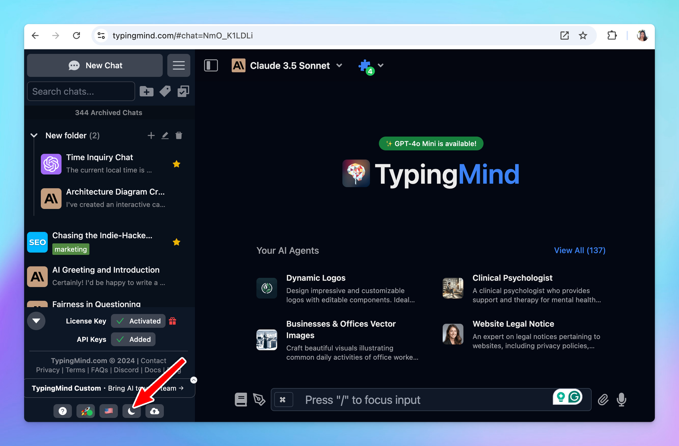Viewport: 679px width, 446px height.
Task: Delete New folder with trash icon
Action: [179, 135]
